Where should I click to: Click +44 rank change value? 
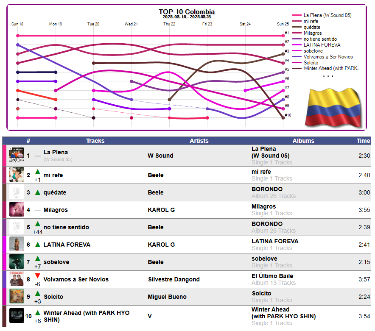[x=38, y=232]
